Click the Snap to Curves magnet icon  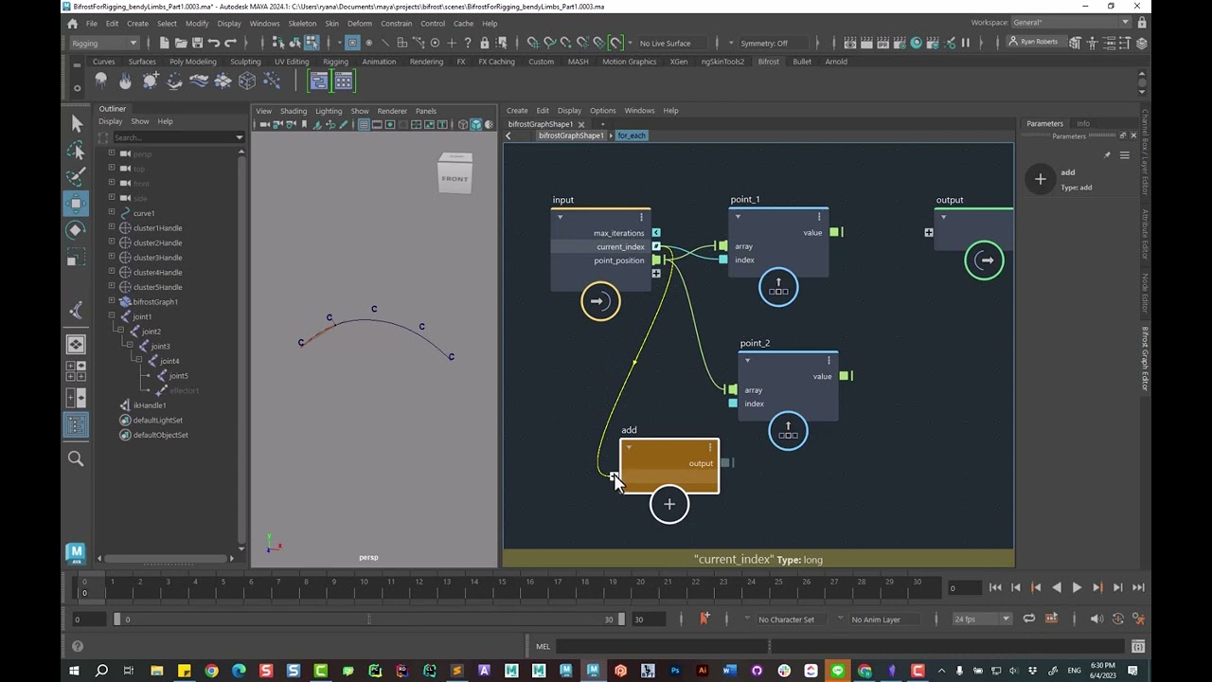tap(550, 43)
